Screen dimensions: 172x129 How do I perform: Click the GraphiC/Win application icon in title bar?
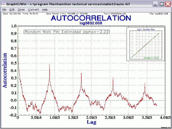click(3, 4)
